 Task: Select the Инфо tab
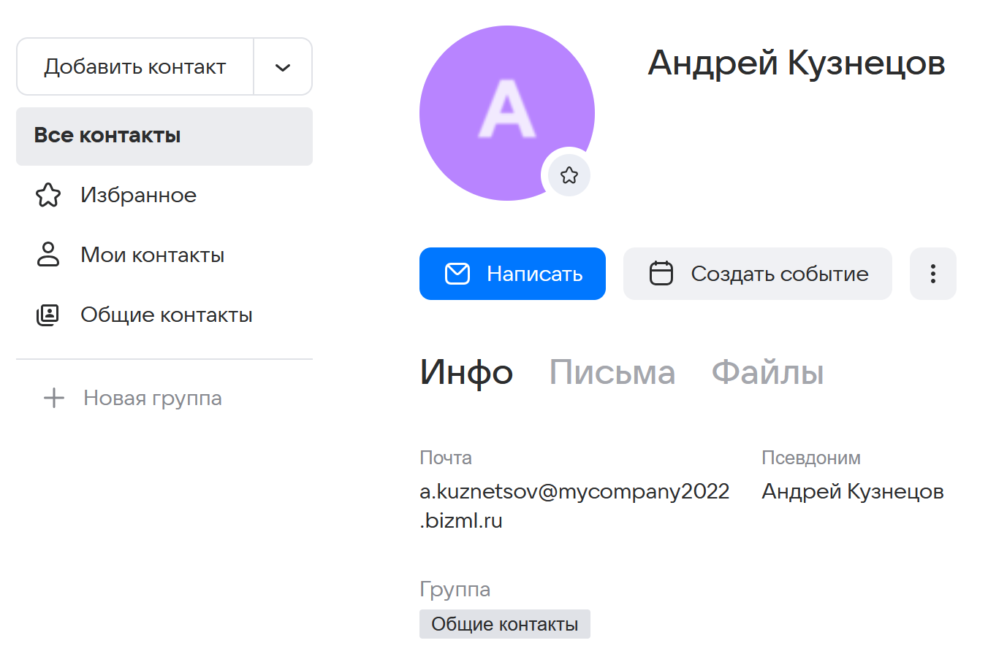click(466, 372)
